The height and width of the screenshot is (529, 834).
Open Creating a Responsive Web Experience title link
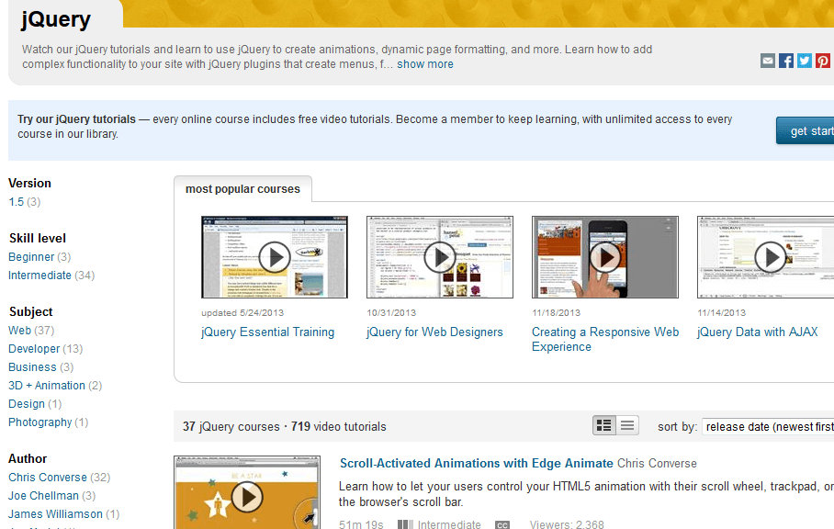pos(605,339)
